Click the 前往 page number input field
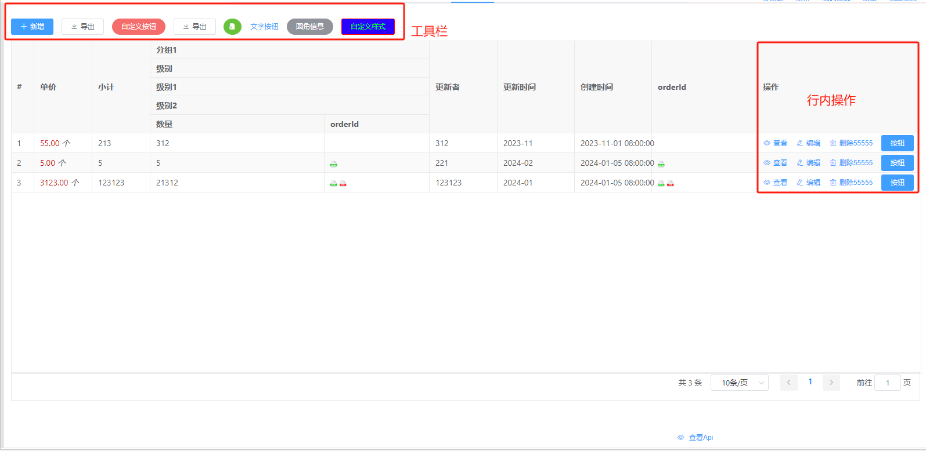 pos(887,383)
